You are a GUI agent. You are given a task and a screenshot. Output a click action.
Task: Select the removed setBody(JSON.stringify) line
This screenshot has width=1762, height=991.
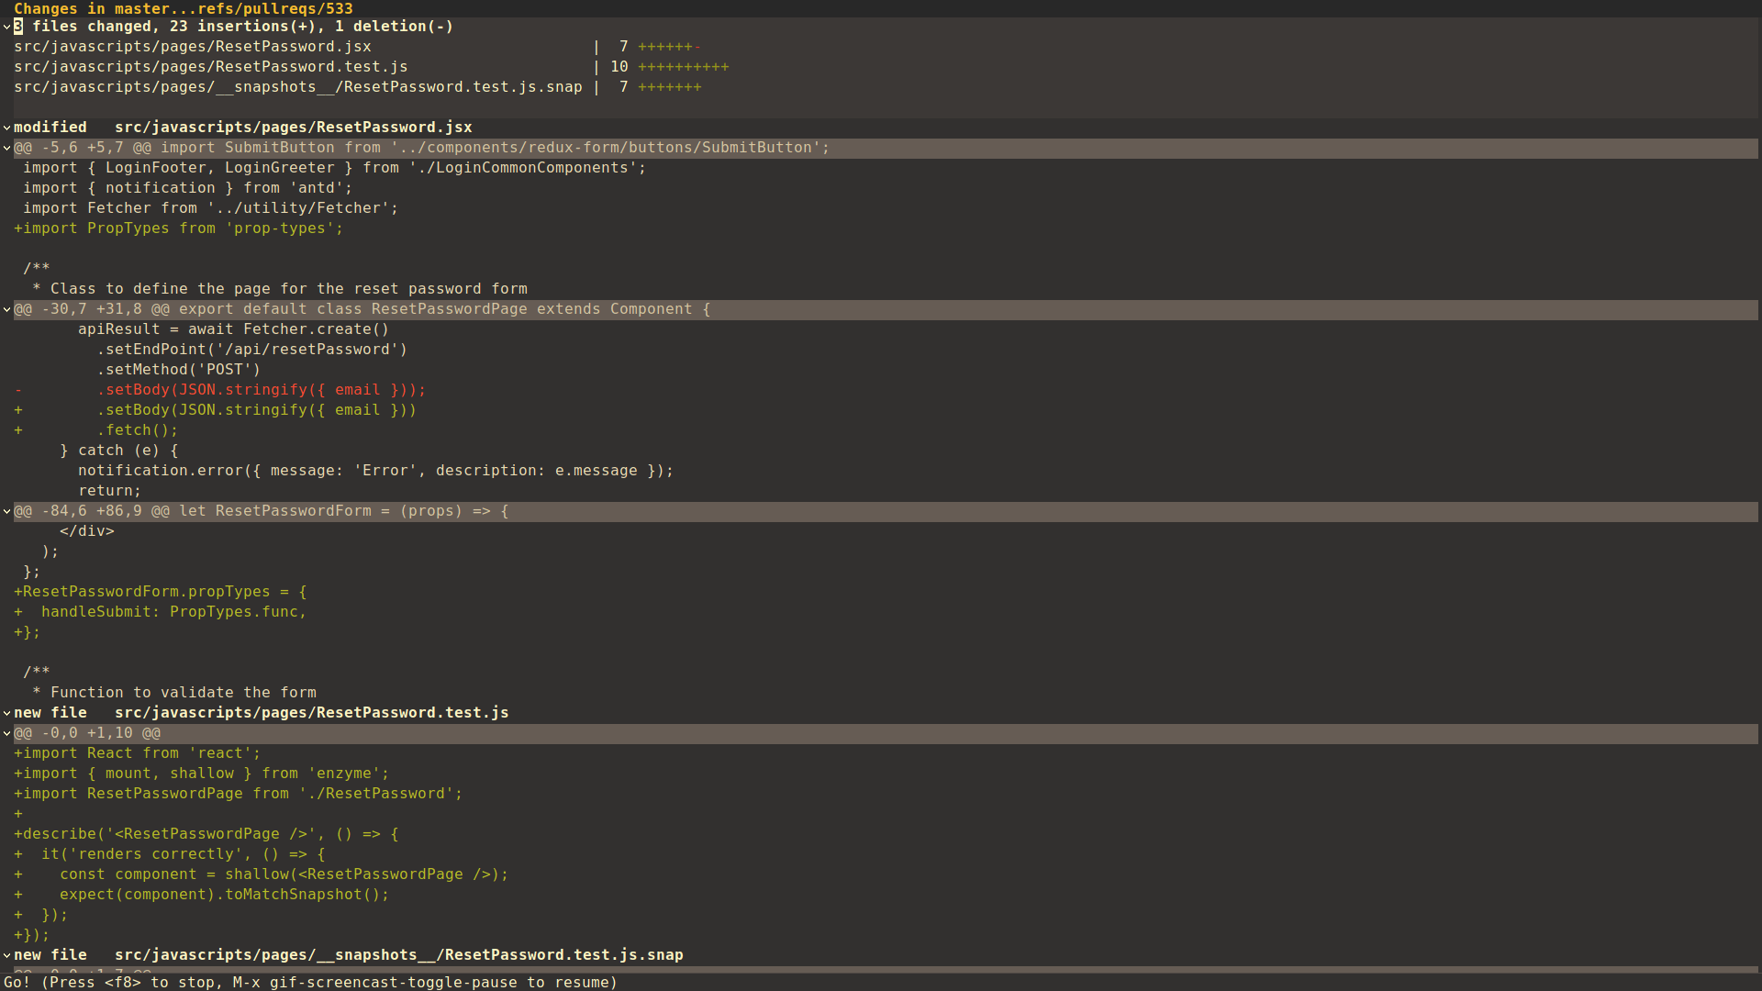point(220,389)
